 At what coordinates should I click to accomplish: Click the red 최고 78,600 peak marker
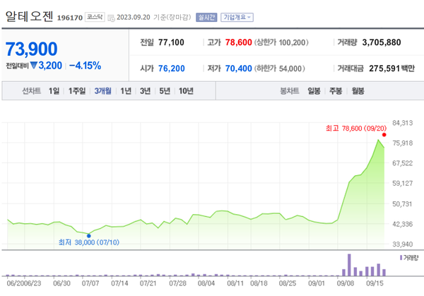pos(384,134)
